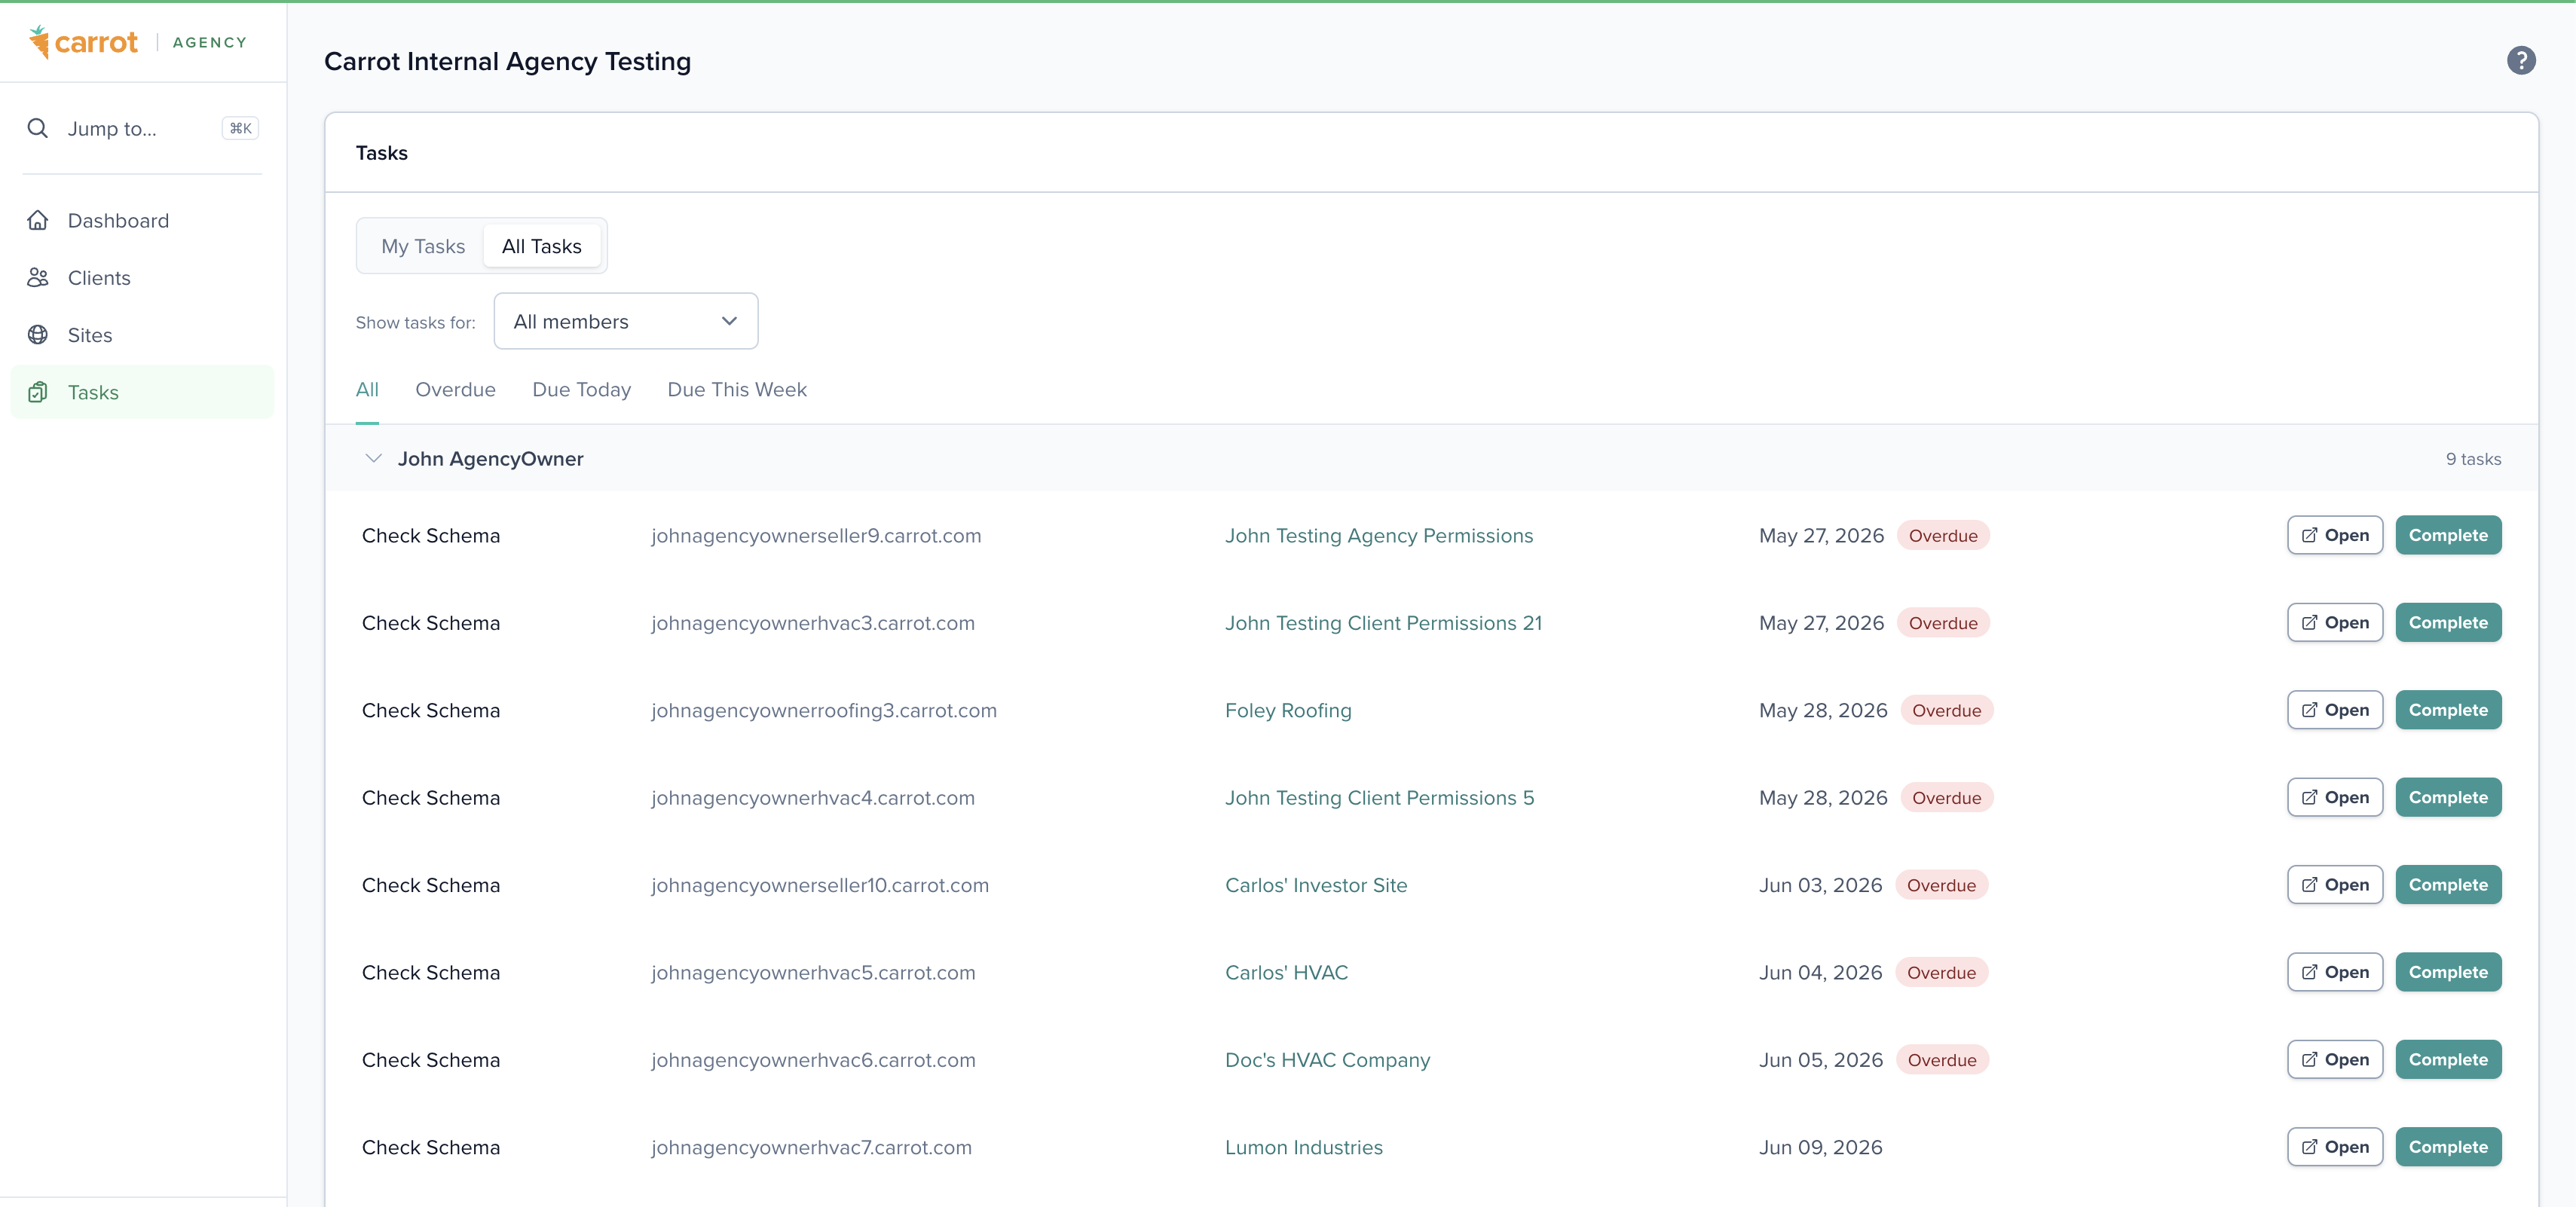Click johnagencyownerhvac5.carrot.com site text

(813, 973)
